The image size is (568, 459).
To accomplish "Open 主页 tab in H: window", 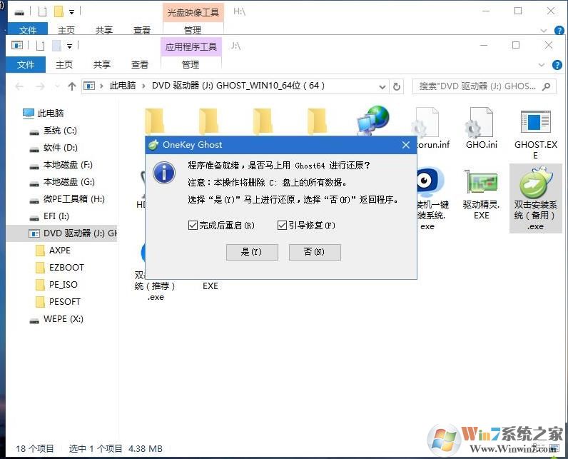I will pos(66,30).
